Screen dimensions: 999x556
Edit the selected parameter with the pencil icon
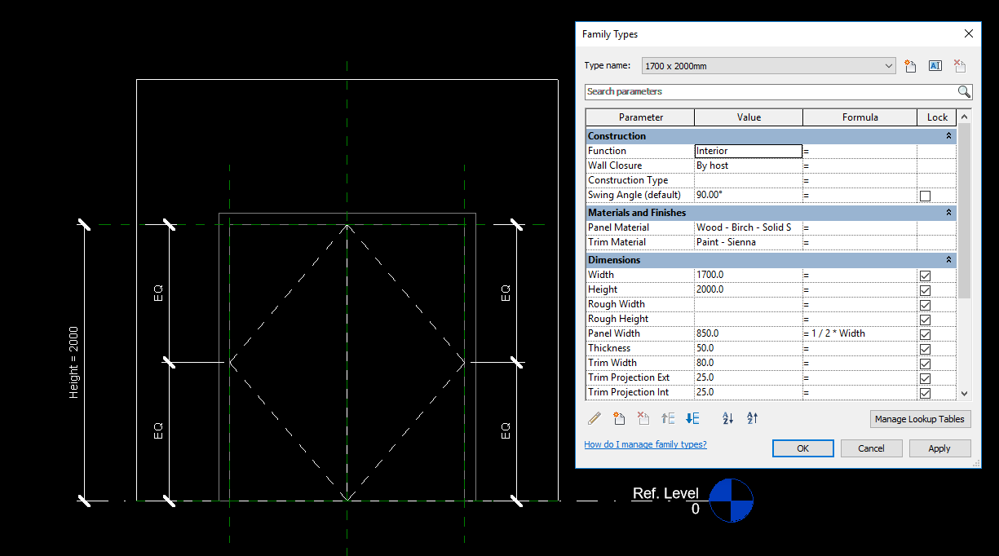(x=594, y=418)
